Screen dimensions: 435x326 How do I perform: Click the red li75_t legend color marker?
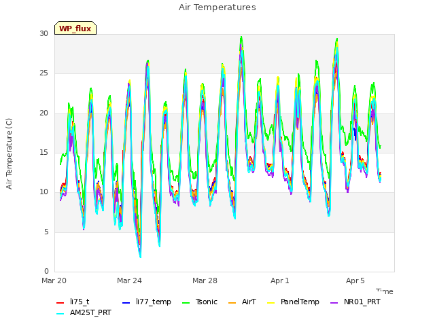(60, 302)
